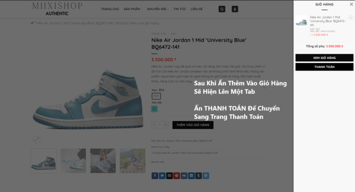This screenshot has height=192, width=355.
Task: Click the search magnifier icon in header
Action: (x=222, y=9)
